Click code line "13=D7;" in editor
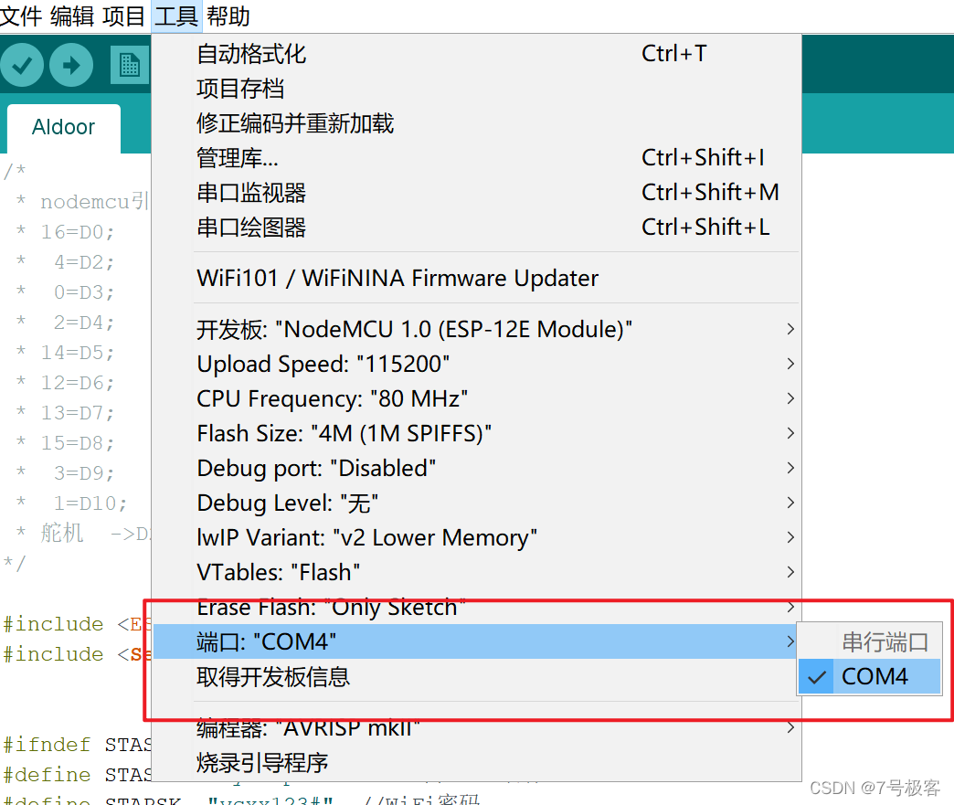Image resolution: width=954 pixels, height=805 pixels. pos(78,412)
